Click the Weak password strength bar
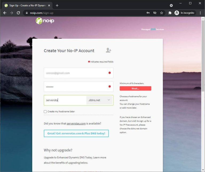 pyautogui.click(x=135, y=88)
